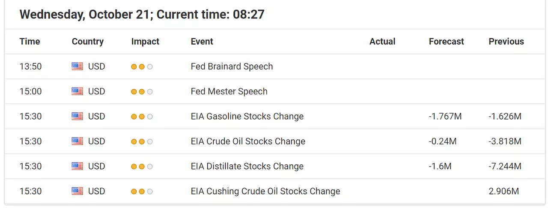
Task: Click the -7.244M previous value
Action: tap(505, 166)
